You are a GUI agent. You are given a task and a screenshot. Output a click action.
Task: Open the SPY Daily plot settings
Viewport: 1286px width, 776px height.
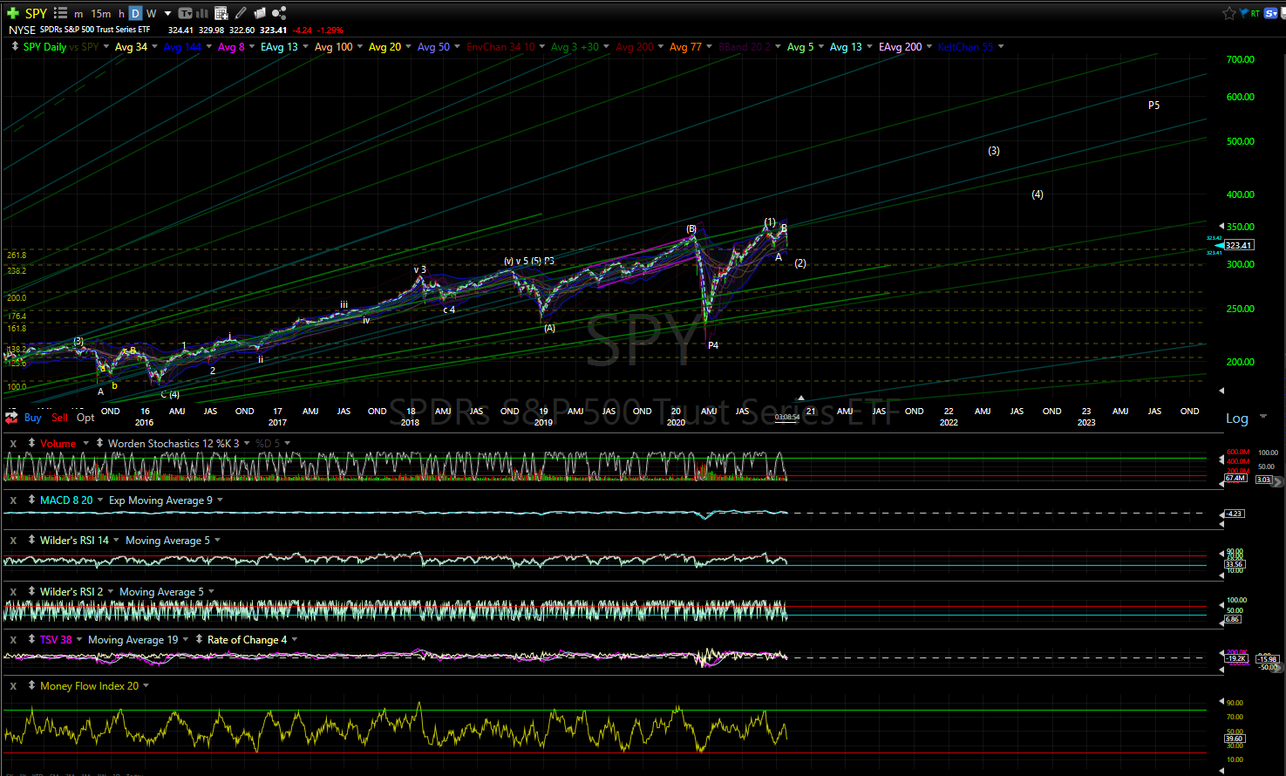[x=44, y=47]
